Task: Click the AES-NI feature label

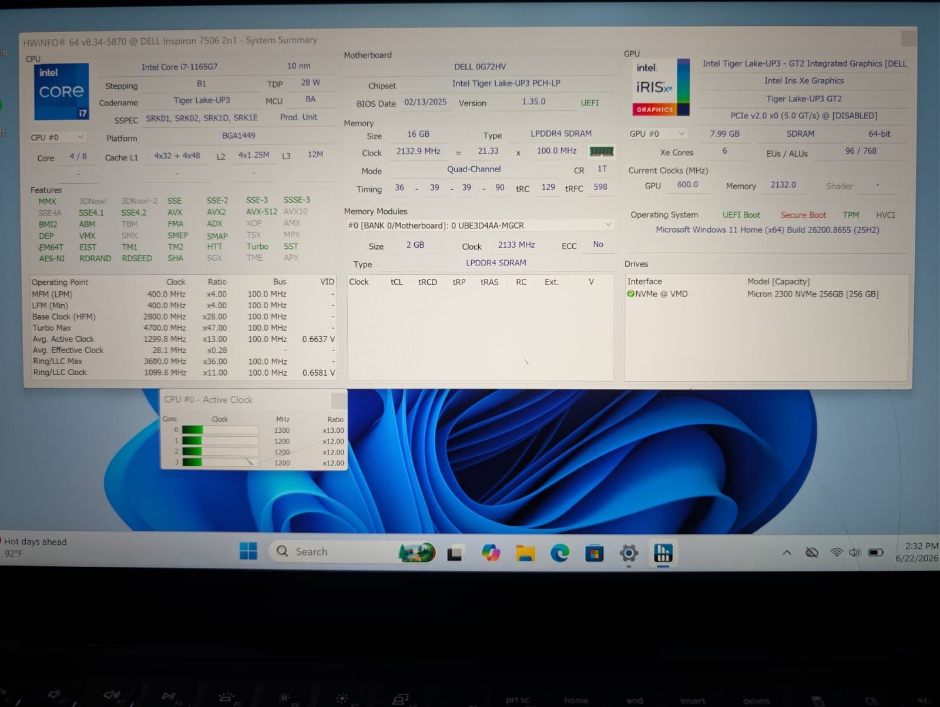Action: tap(52, 258)
